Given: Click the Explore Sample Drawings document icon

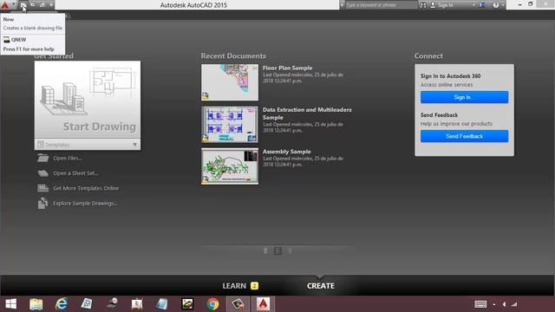Looking at the screenshot, I should tap(42, 203).
